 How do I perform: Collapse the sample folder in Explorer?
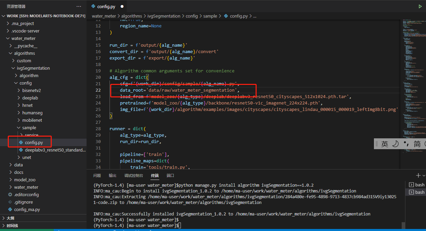pos(43,128)
